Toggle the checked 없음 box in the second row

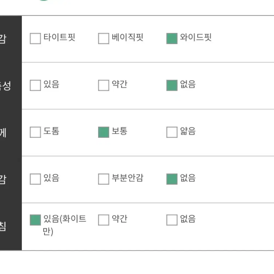click(x=172, y=85)
